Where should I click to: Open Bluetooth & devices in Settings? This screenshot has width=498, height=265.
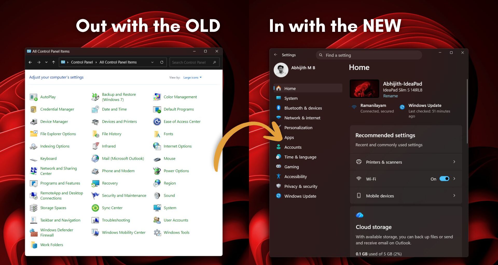[x=303, y=108]
